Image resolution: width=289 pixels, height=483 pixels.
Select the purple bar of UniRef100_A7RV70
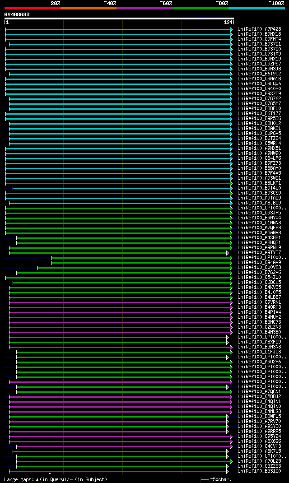point(119,422)
